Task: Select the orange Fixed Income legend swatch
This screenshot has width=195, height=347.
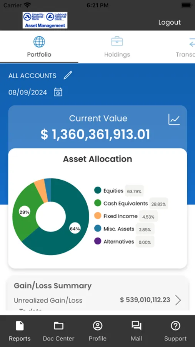Action: pos(98,216)
